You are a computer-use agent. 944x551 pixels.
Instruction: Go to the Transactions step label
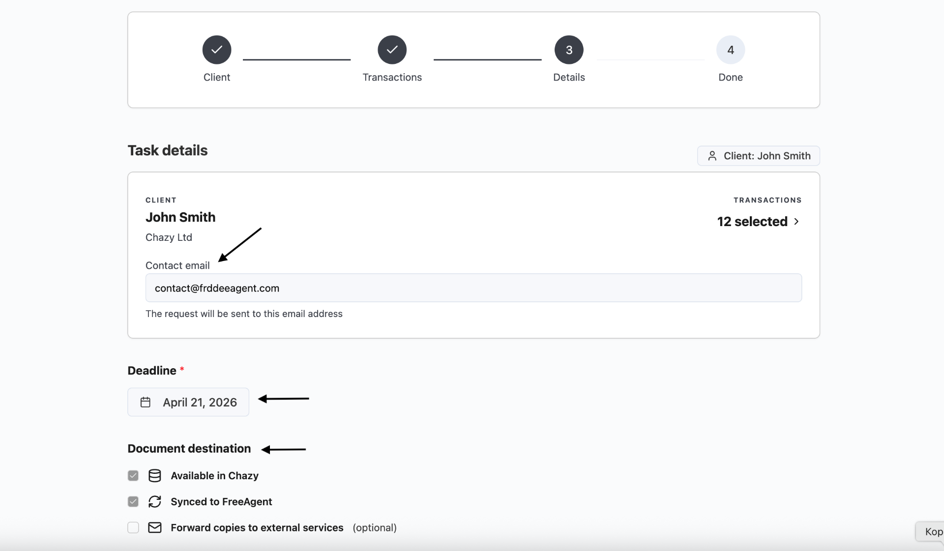tap(392, 77)
